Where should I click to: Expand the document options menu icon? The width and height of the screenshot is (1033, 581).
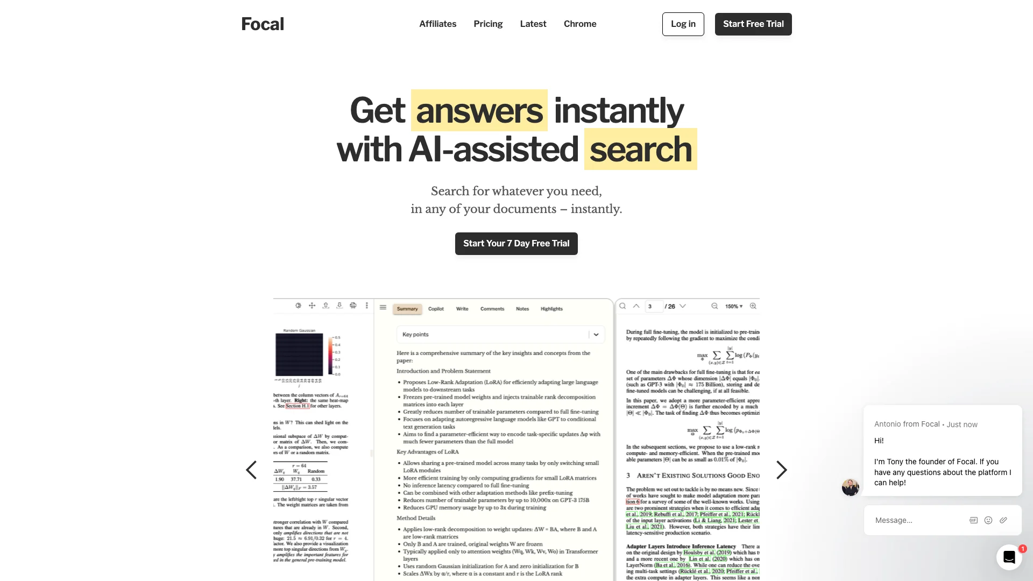[x=367, y=305]
